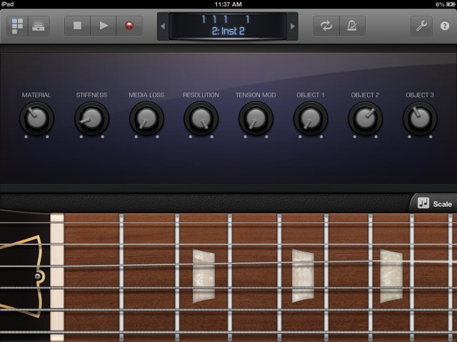Open the Scale selector button
Viewport: 457px width, 342px height.
434,204
